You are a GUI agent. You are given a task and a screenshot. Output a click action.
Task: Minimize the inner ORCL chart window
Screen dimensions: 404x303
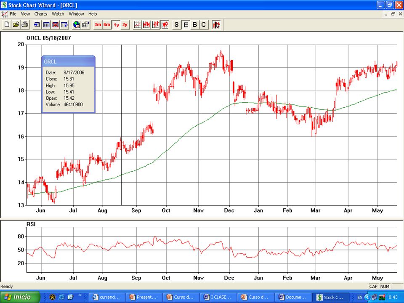386,14
